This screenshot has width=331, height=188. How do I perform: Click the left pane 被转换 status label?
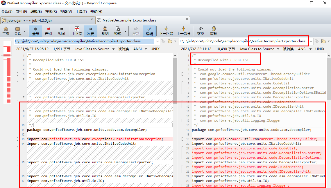point(124,49)
